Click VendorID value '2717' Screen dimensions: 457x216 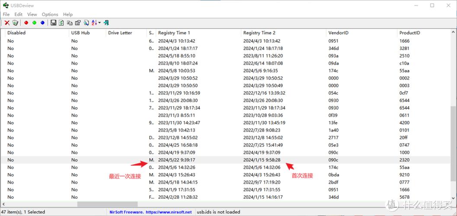333,137
